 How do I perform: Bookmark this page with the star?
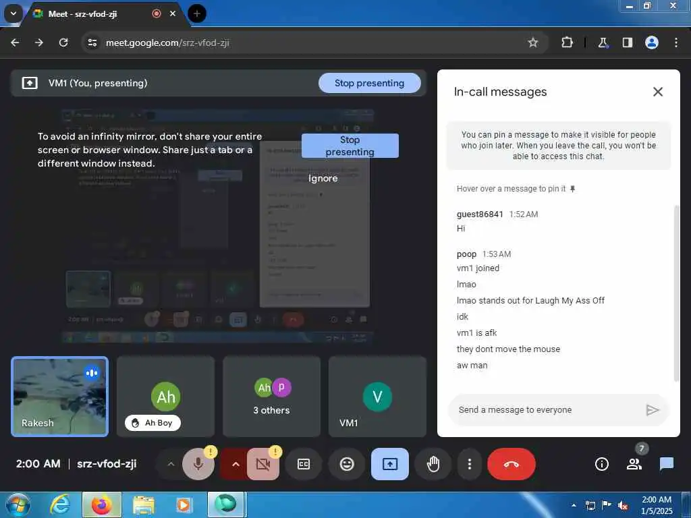coord(533,42)
